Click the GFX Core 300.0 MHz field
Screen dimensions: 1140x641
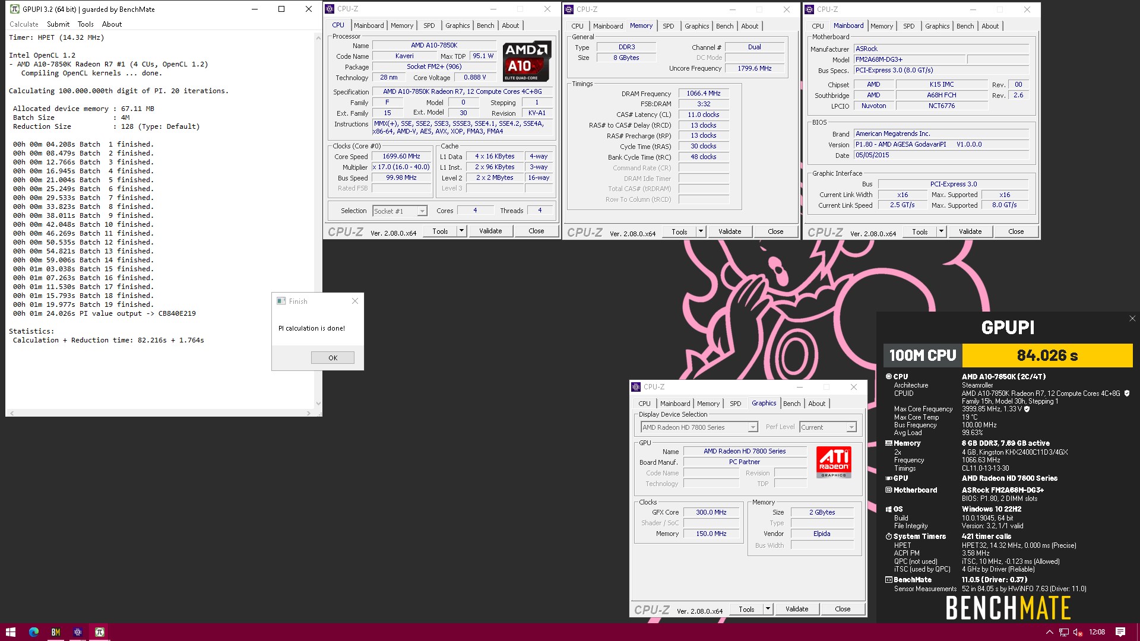pos(711,512)
